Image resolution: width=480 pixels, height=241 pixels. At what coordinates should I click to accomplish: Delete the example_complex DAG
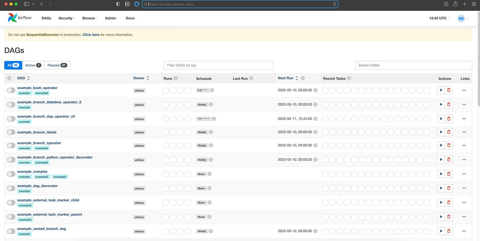[448, 174]
